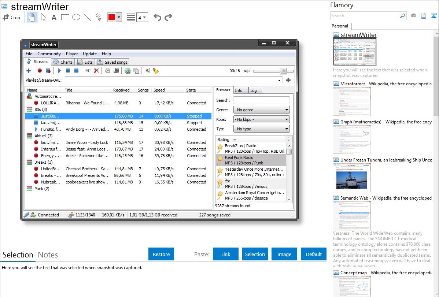Redo the annotation
The height and width of the screenshot is (297, 439).
click(168, 17)
